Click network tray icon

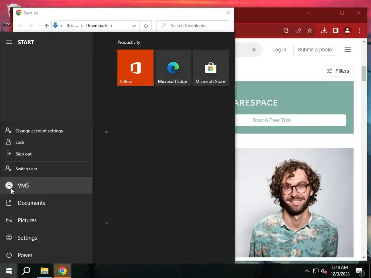[x=316, y=271]
